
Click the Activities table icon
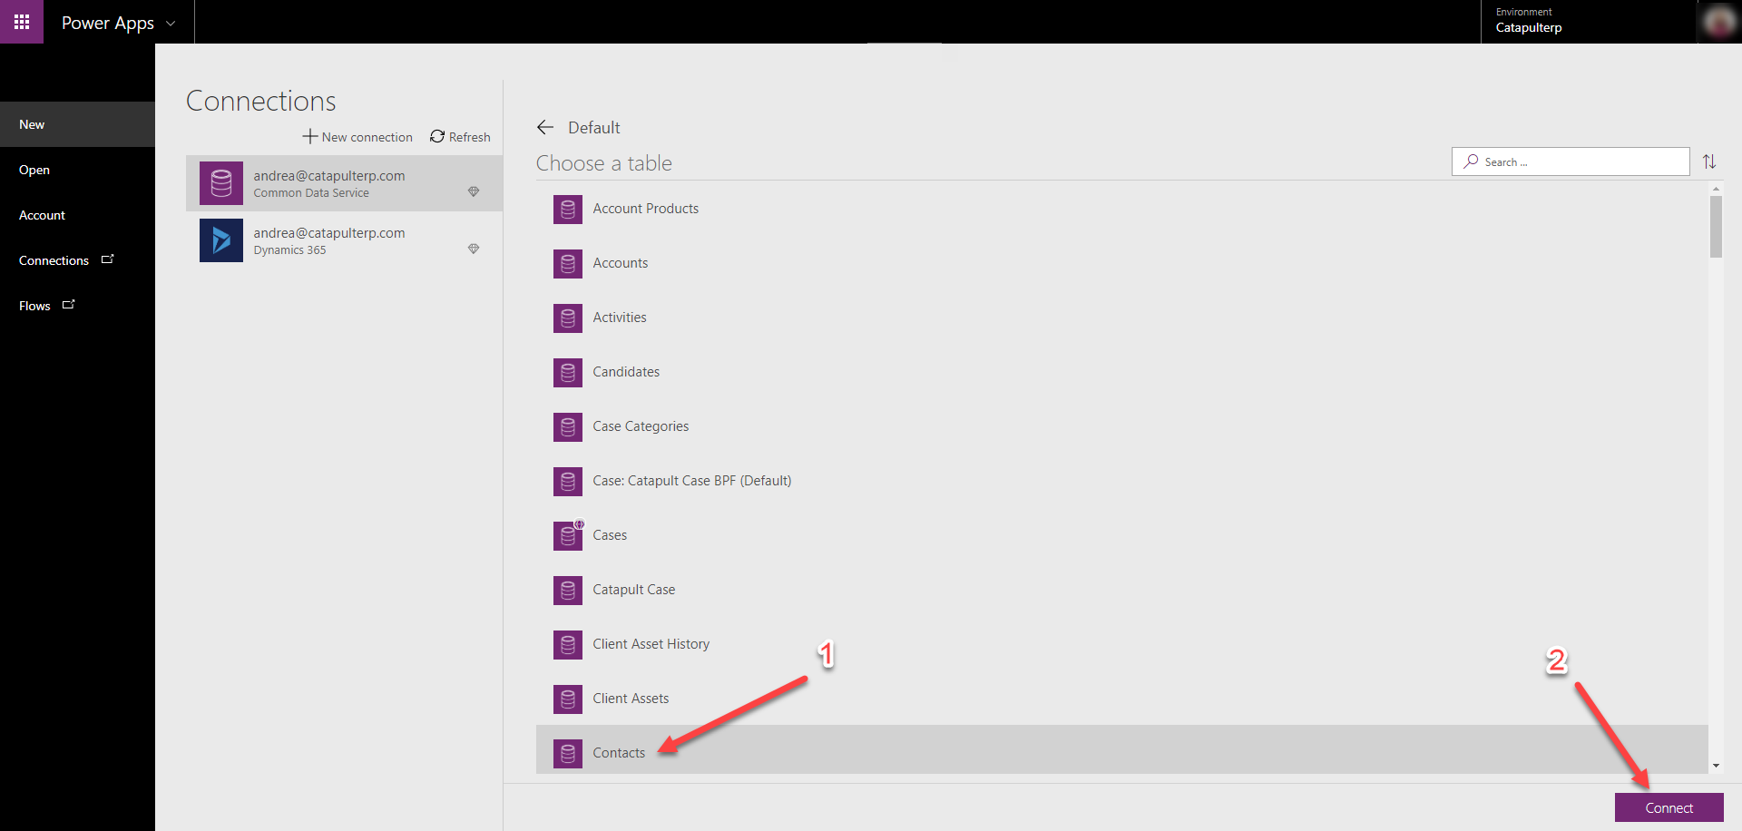pyautogui.click(x=568, y=318)
